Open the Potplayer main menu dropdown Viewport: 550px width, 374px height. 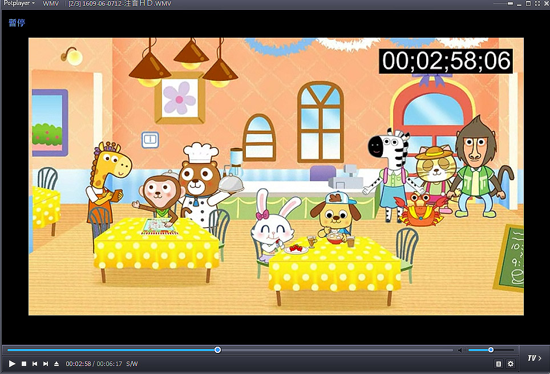[19, 3]
